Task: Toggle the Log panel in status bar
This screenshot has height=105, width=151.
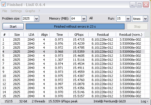Action: (144, 101)
